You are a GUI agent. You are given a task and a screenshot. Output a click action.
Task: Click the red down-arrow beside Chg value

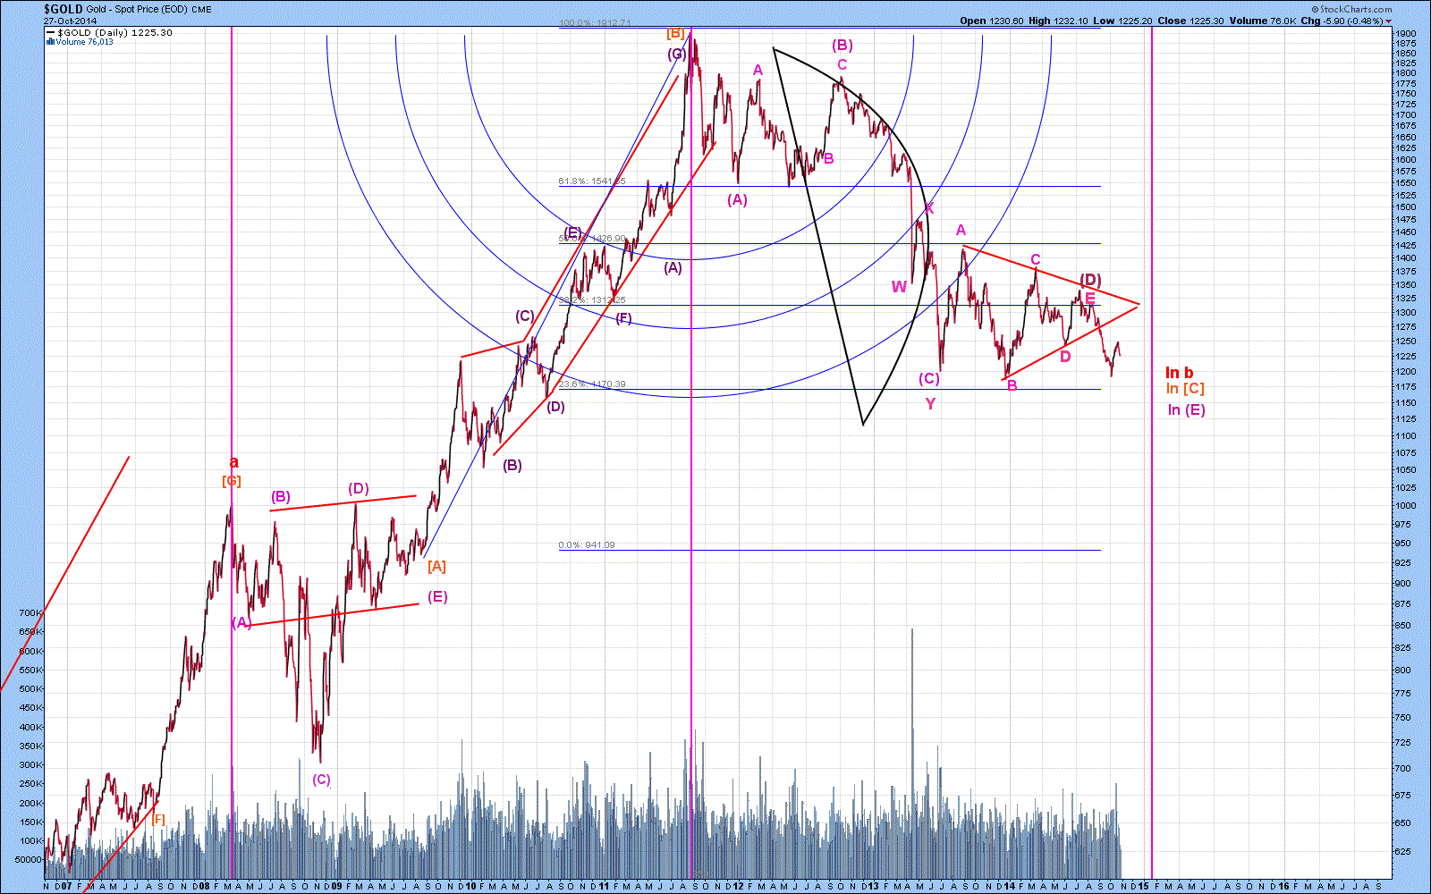[x=1389, y=21]
